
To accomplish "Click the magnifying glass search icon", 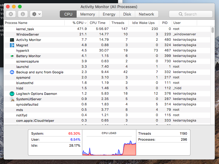I will pyautogui.click(x=181, y=14).
